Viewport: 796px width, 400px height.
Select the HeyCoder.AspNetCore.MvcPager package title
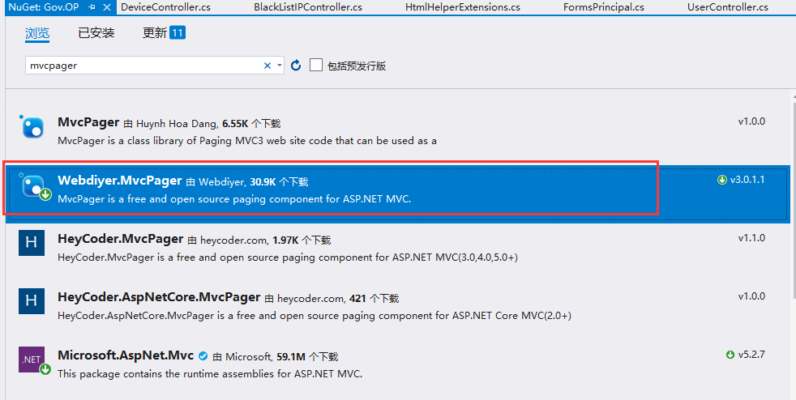click(159, 297)
